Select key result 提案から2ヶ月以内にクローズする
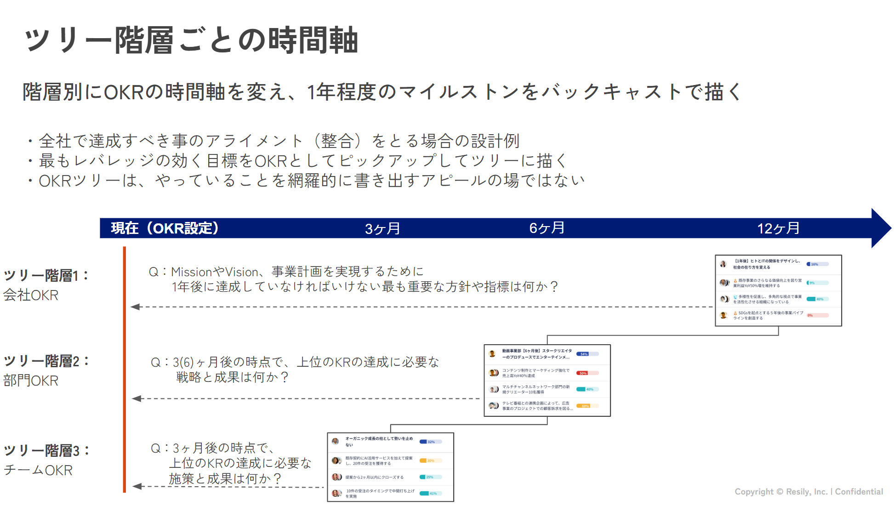Screen dimensions: 894x506 click(375, 477)
